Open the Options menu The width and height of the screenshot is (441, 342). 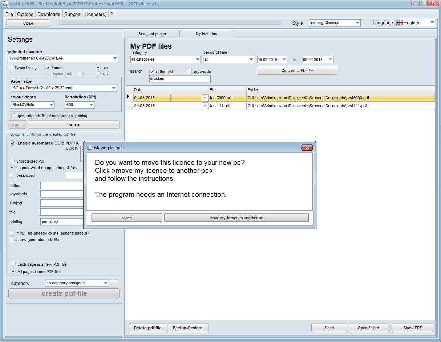click(x=25, y=14)
